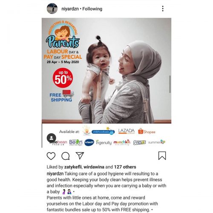Open the three-dot post options menu

coord(163,9)
